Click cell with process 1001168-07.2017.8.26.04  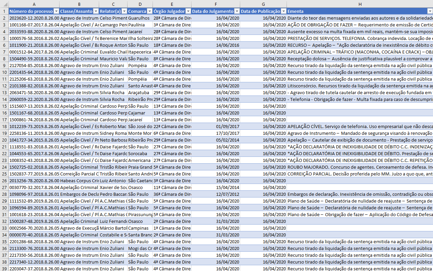point(34,25)
